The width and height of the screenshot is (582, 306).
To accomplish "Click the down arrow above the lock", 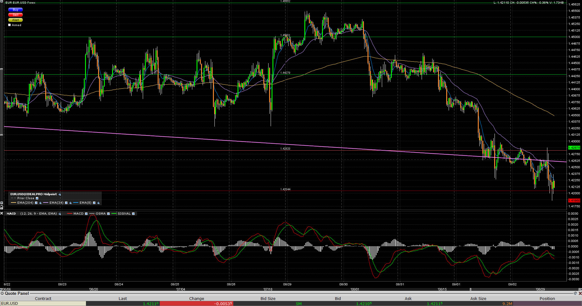I will tap(2, 203).
